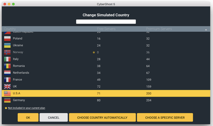Sort by the Country column header
The image size is (213, 126).
coord(10,29)
